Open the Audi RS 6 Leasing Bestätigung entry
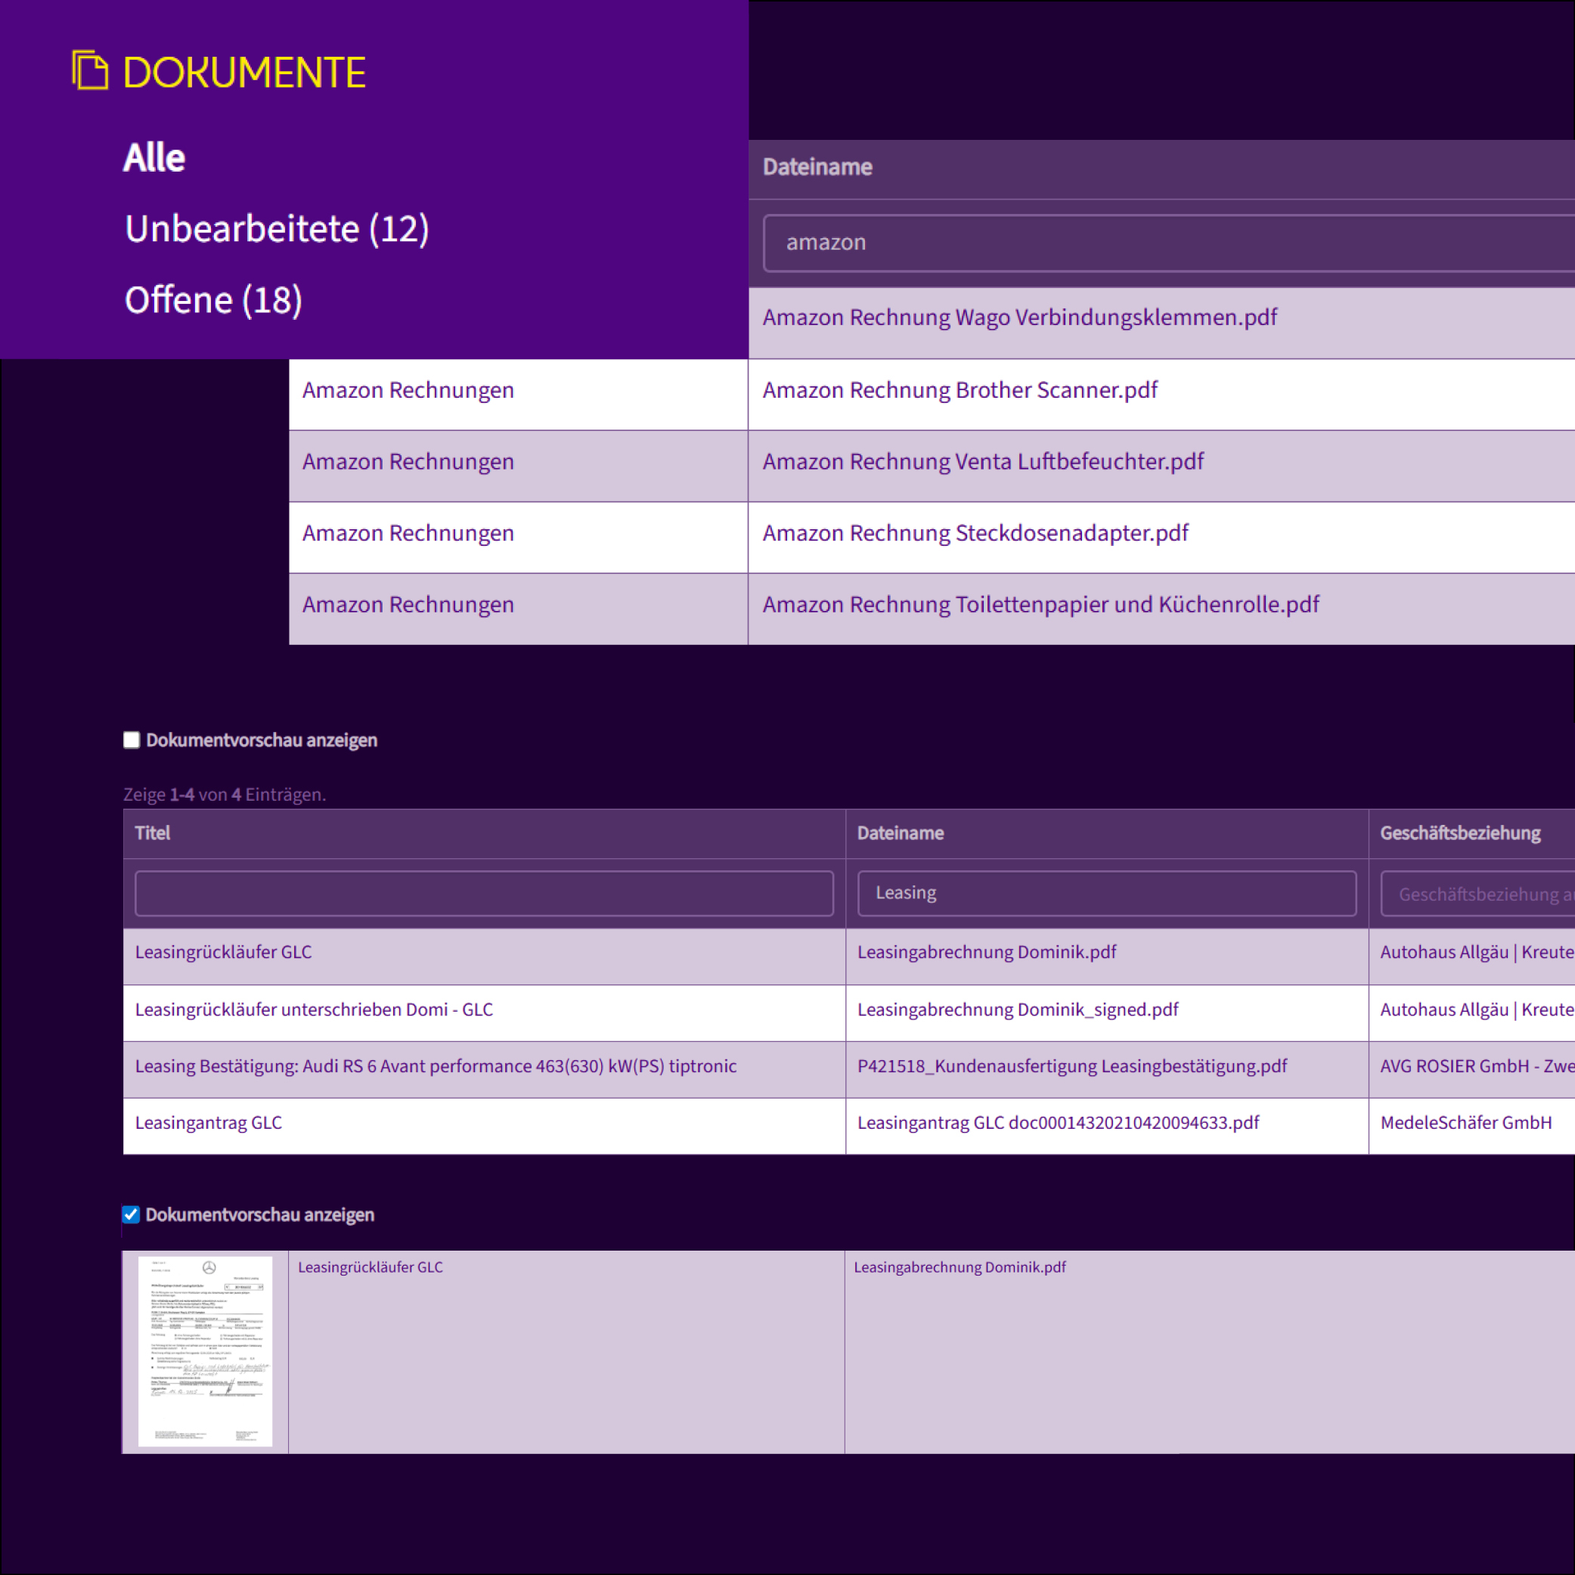Screen dimensions: 1575x1575 pos(436,1066)
